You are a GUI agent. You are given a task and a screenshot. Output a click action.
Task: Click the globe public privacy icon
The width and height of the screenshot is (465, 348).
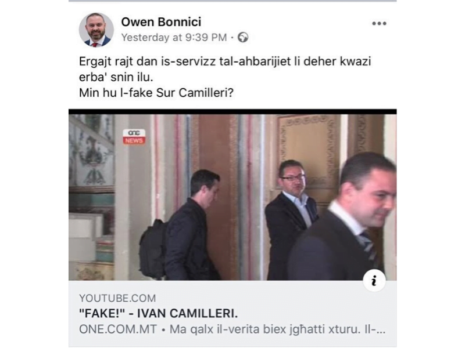(x=243, y=37)
